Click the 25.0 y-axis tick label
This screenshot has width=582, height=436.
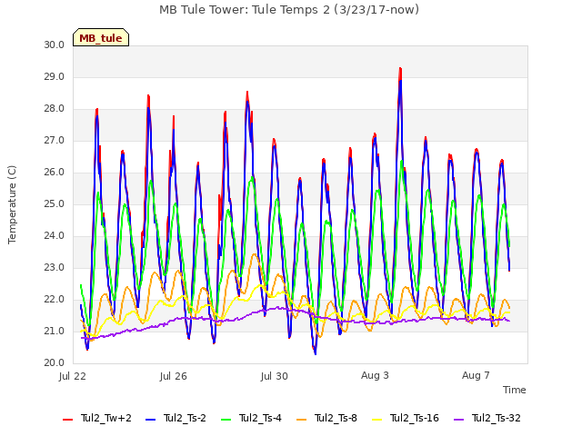click(55, 204)
